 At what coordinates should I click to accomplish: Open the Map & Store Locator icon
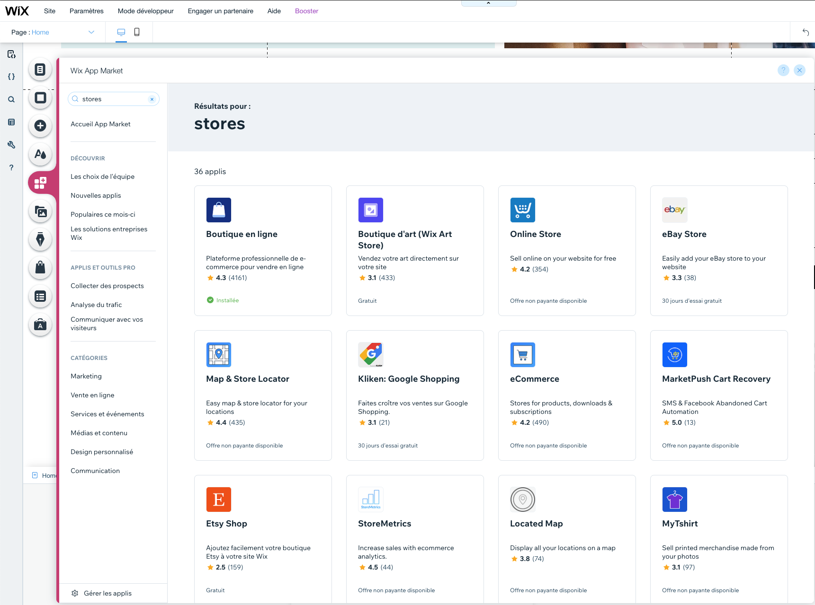[219, 355]
